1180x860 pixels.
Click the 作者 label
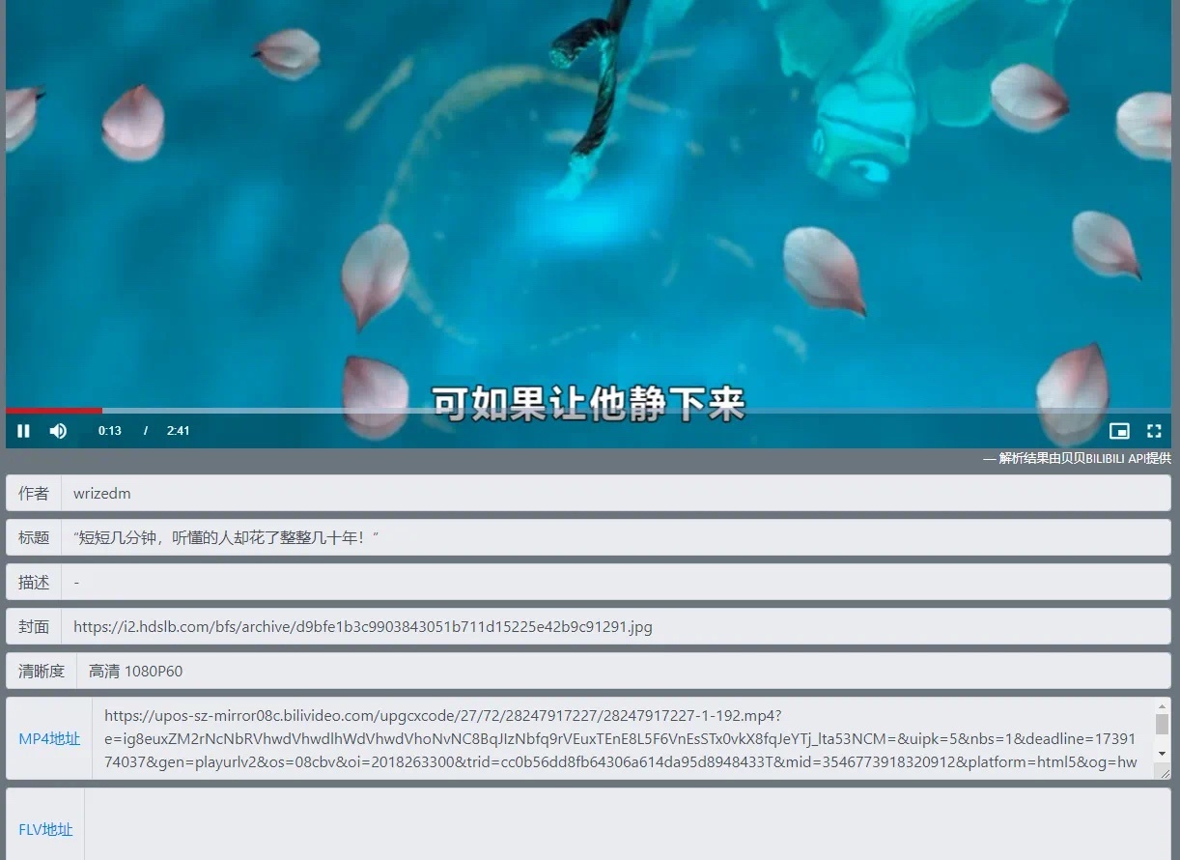tap(34, 493)
